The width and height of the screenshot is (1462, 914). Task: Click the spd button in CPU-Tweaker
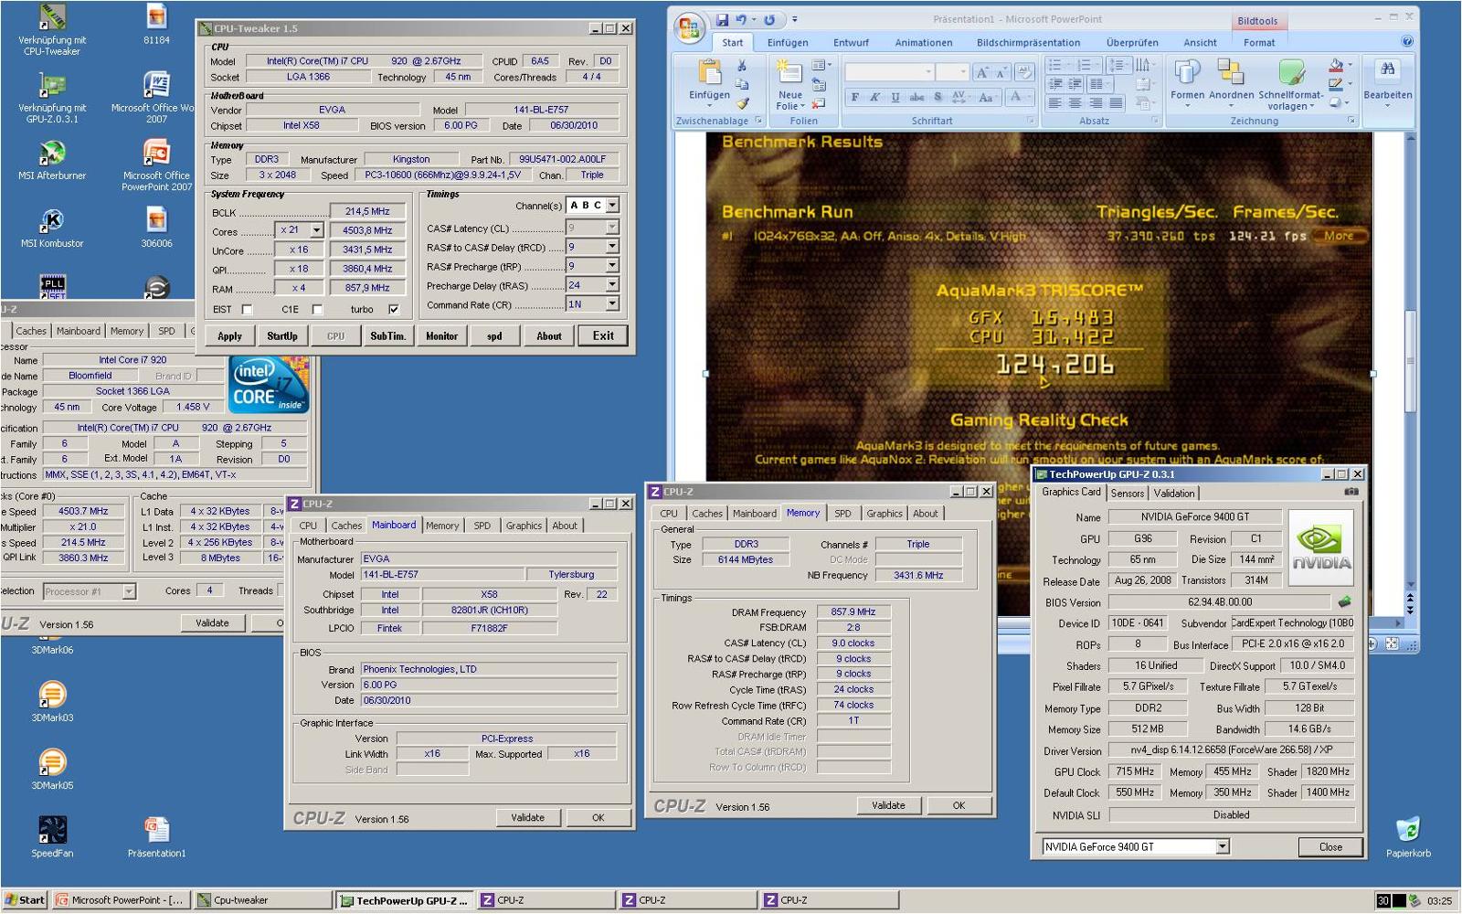(x=494, y=336)
